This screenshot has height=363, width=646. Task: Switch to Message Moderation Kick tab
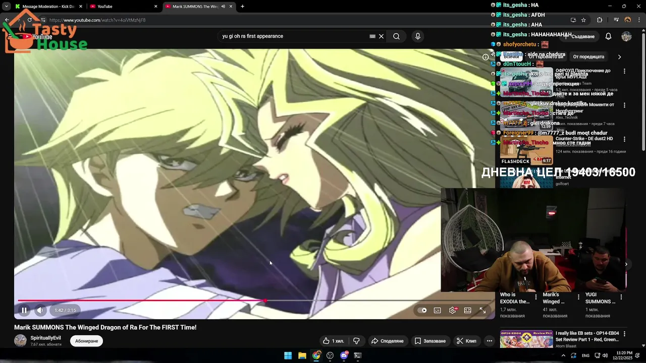(48, 7)
